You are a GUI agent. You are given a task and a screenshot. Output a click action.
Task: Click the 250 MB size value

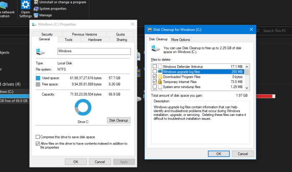point(237,71)
